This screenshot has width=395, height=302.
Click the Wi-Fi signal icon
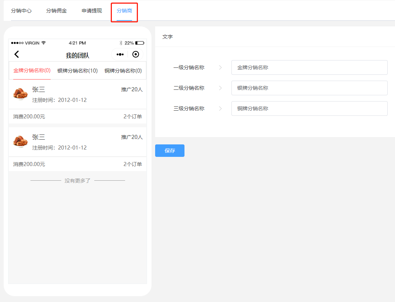click(x=44, y=43)
